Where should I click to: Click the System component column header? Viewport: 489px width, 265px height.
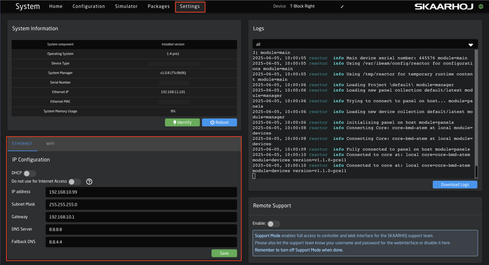[x=60, y=44]
